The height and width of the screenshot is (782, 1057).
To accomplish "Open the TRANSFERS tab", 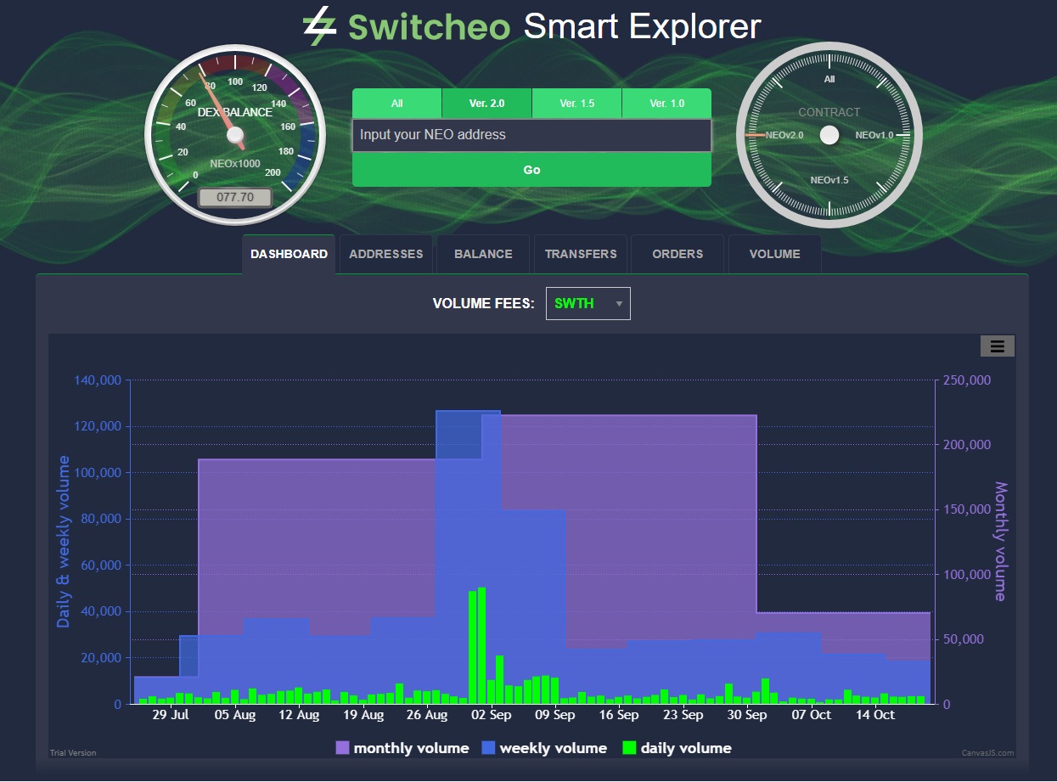I will pos(581,254).
